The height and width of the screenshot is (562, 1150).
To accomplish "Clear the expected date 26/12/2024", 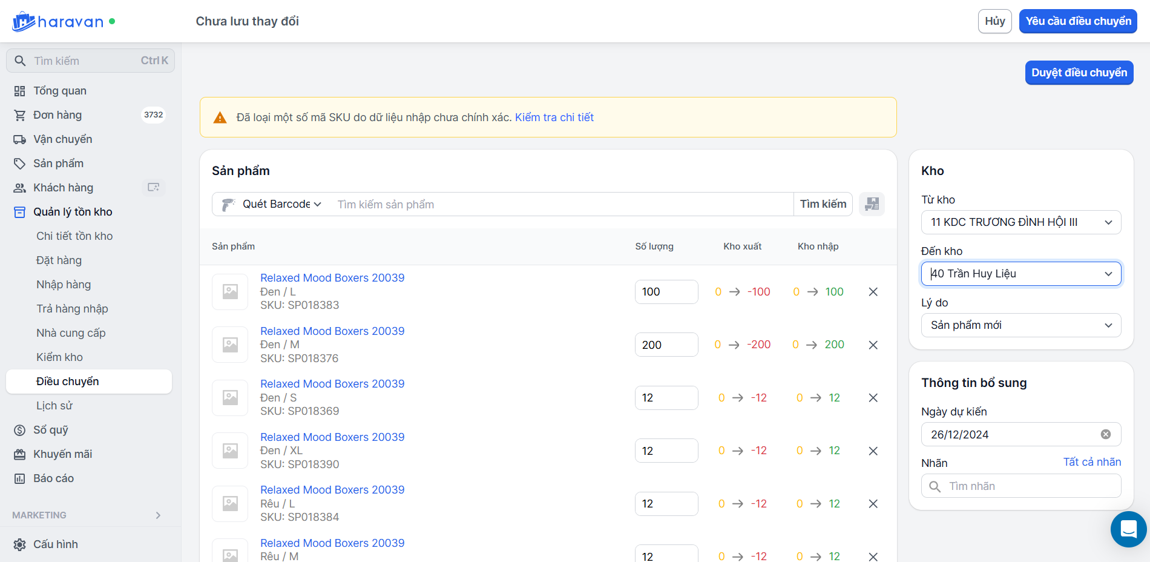I will (1105, 434).
